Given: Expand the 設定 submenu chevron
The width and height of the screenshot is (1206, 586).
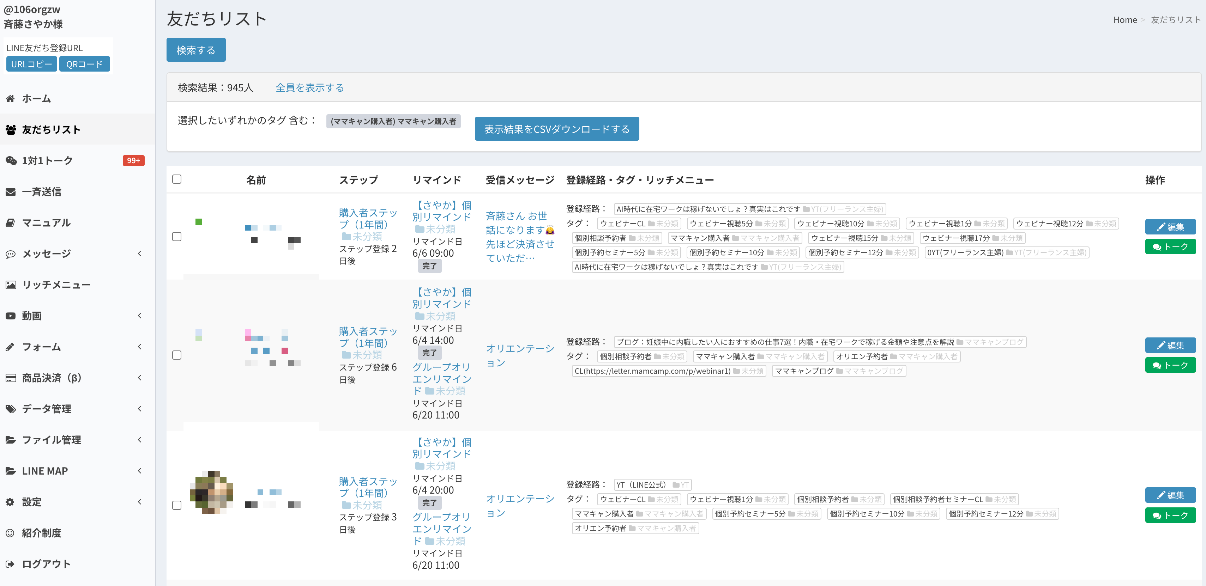Looking at the screenshot, I should (x=139, y=502).
